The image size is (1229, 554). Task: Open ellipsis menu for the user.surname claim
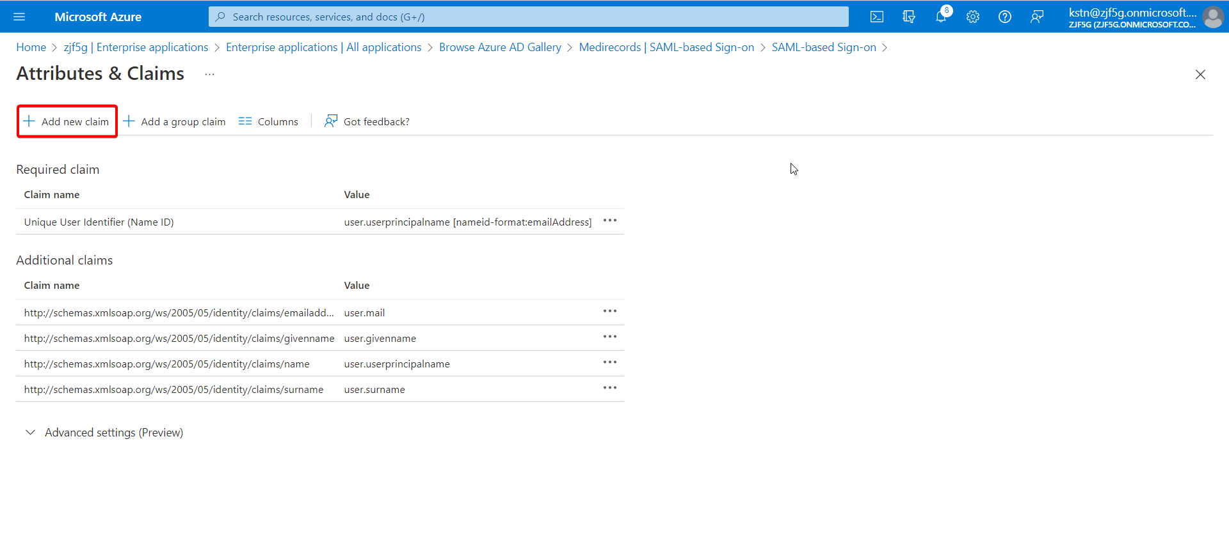[610, 389]
